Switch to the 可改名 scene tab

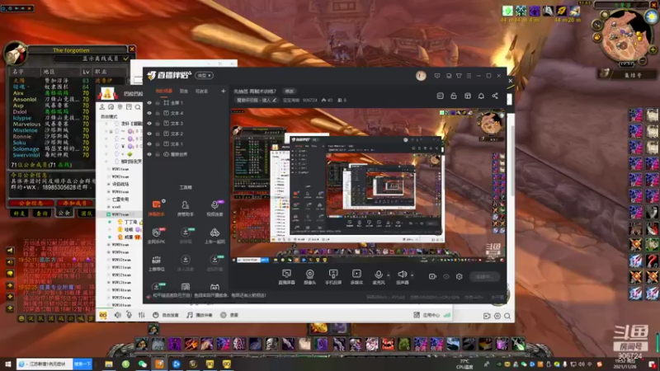(201, 92)
